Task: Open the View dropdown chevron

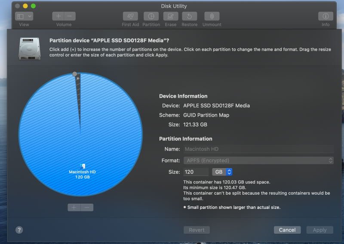Action: tap(30, 16)
